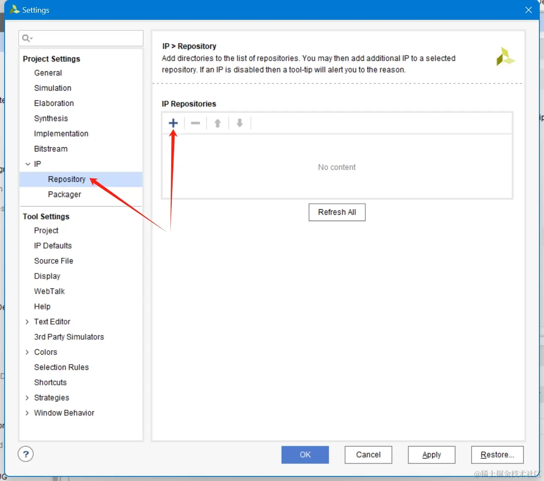Move repository up with up arrow
The height and width of the screenshot is (481, 544).
pos(218,123)
